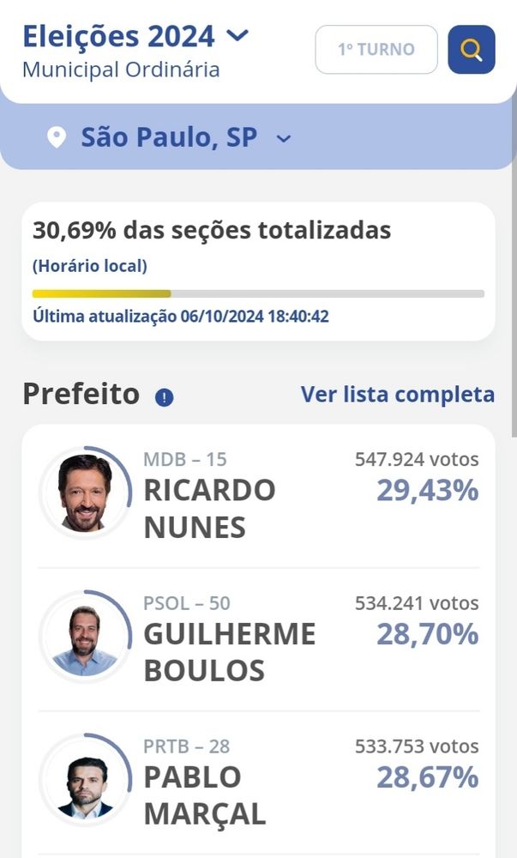This screenshot has height=858, width=517.
Task: Click the sections totalized progress bar
Action: point(258,293)
